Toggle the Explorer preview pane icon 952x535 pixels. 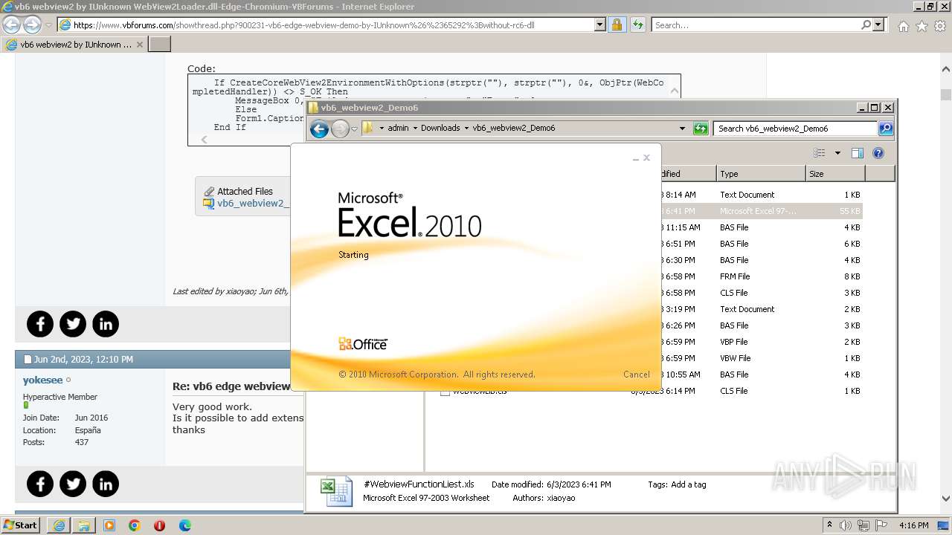(x=858, y=153)
